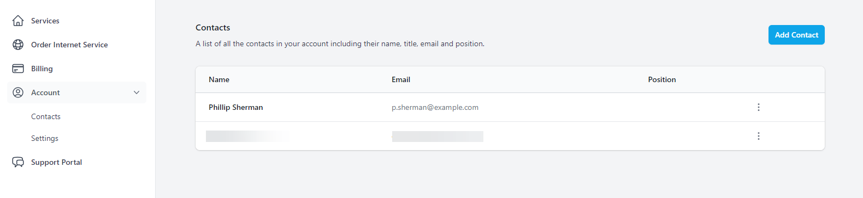
Task: Click the Name column header
Action: (219, 79)
